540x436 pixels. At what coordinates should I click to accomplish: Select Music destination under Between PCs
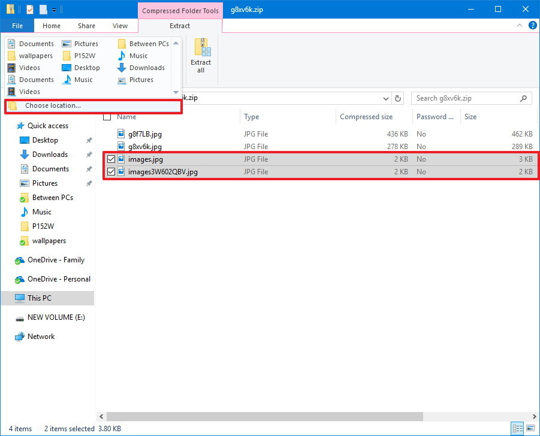coord(132,56)
